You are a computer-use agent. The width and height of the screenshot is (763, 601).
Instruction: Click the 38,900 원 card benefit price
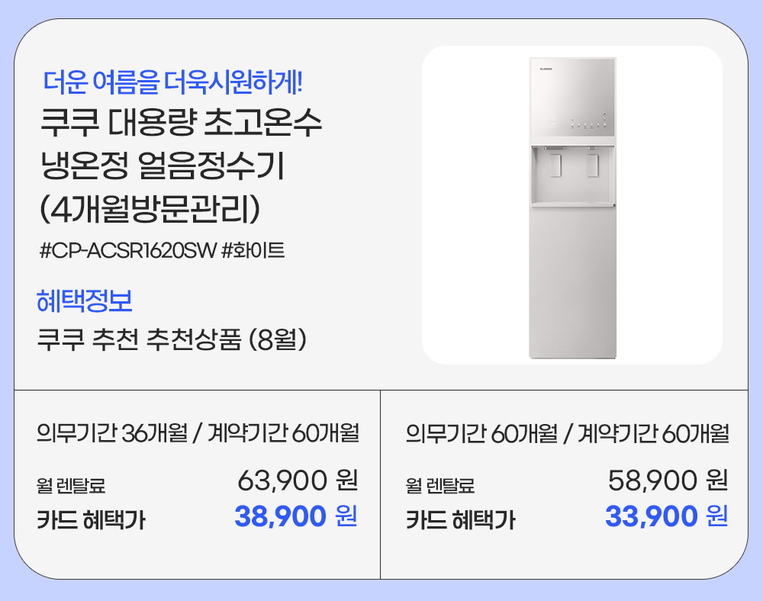[296, 517]
